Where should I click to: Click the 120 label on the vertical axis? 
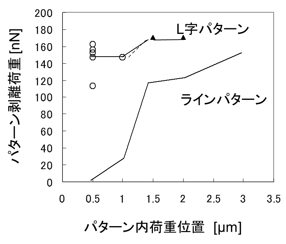(43, 81)
